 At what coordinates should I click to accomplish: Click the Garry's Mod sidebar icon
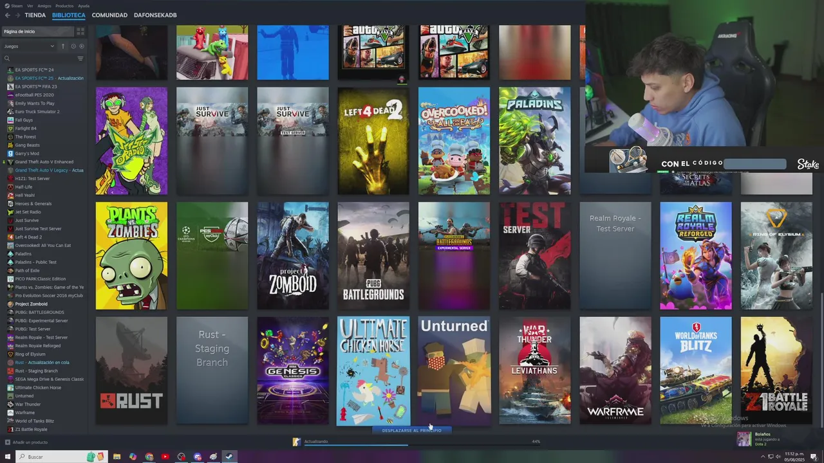(10, 153)
